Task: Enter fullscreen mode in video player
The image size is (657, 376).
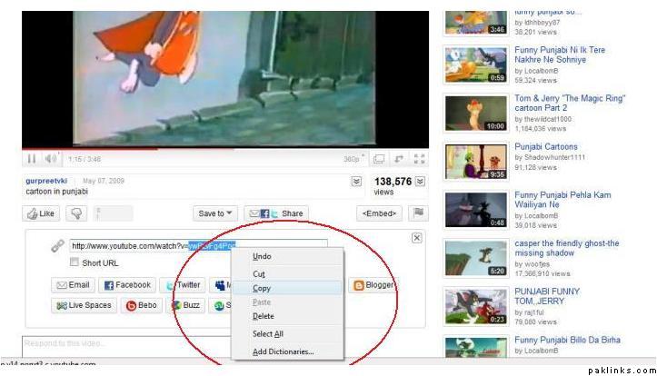Action: click(x=419, y=159)
